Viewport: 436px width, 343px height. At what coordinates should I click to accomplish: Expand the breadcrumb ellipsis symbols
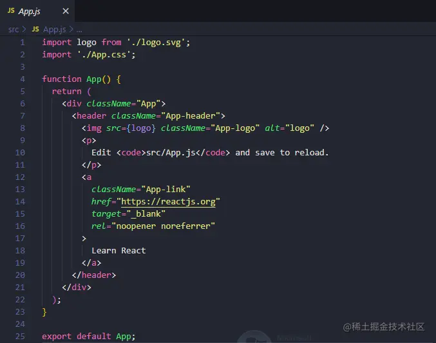[x=79, y=30]
